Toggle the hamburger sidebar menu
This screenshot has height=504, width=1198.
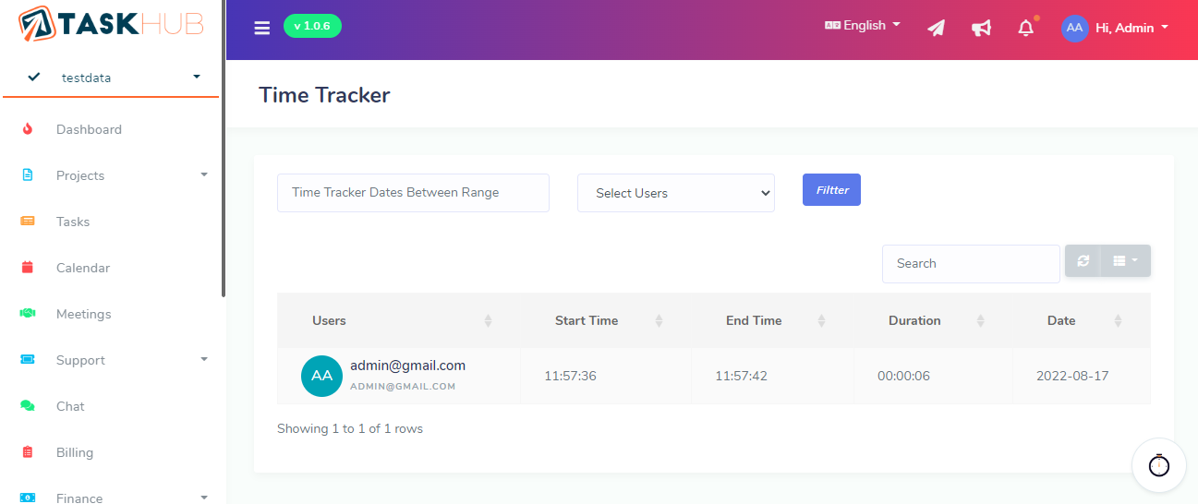(x=262, y=28)
